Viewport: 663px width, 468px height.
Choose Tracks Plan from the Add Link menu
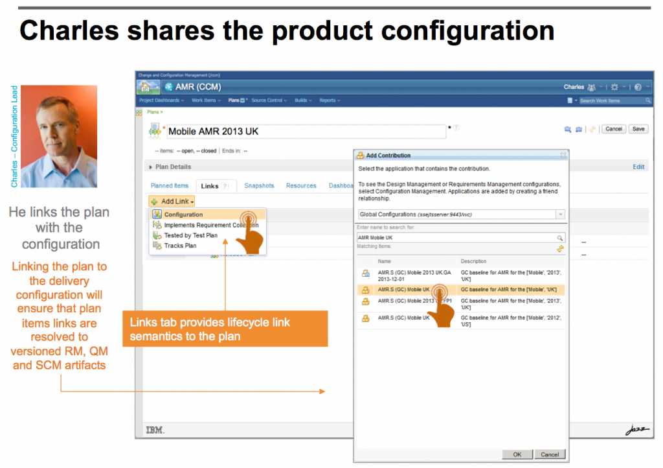pyautogui.click(x=208, y=246)
